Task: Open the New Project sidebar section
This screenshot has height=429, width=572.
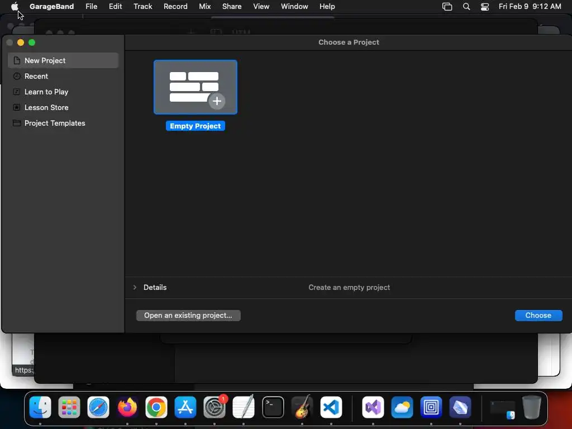Action: pos(63,60)
